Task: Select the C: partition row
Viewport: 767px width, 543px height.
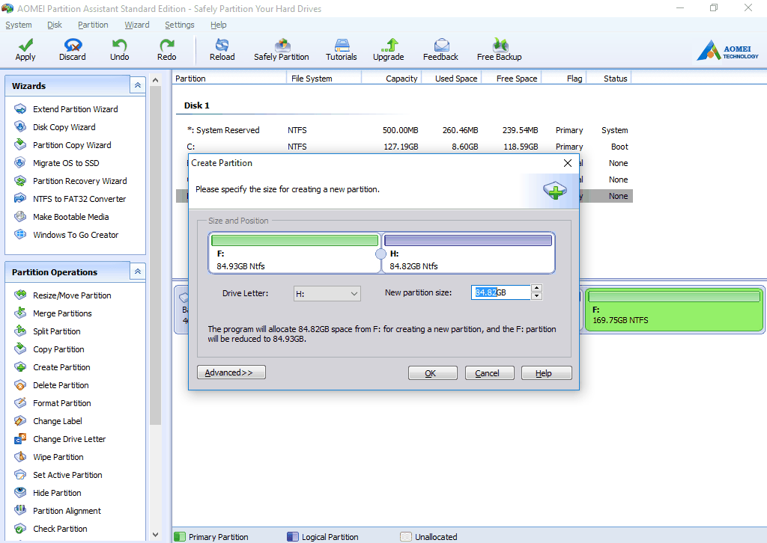Action: (404, 147)
